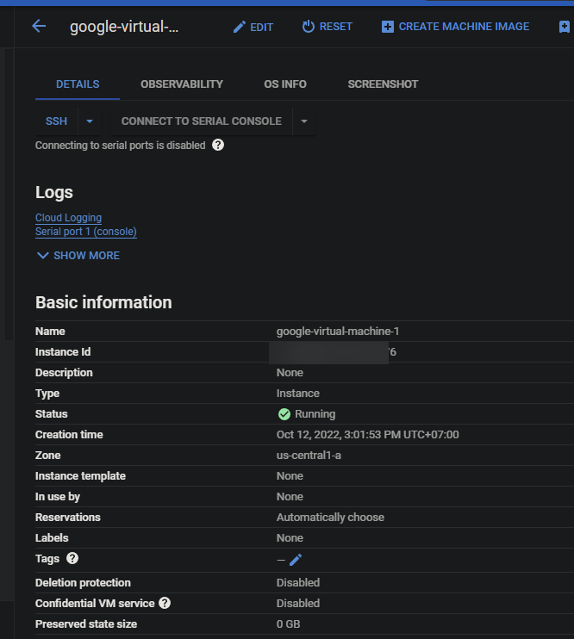This screenshot has width=574, height=639.
Task: Open the OS INFO tab
Action: [x=284, y=84]
